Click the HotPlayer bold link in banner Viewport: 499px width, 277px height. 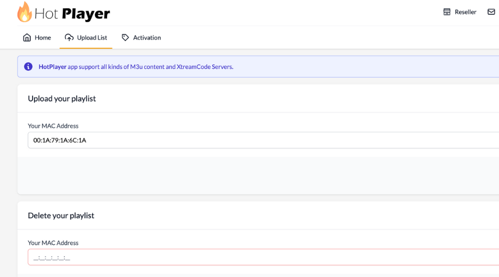pyautogui.click(x=53, y=67)
